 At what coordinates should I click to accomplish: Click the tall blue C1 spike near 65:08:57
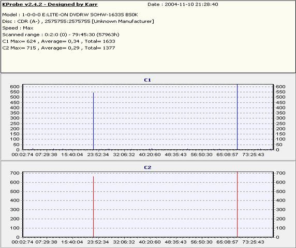pyautogui.click(x=238, y=117)
